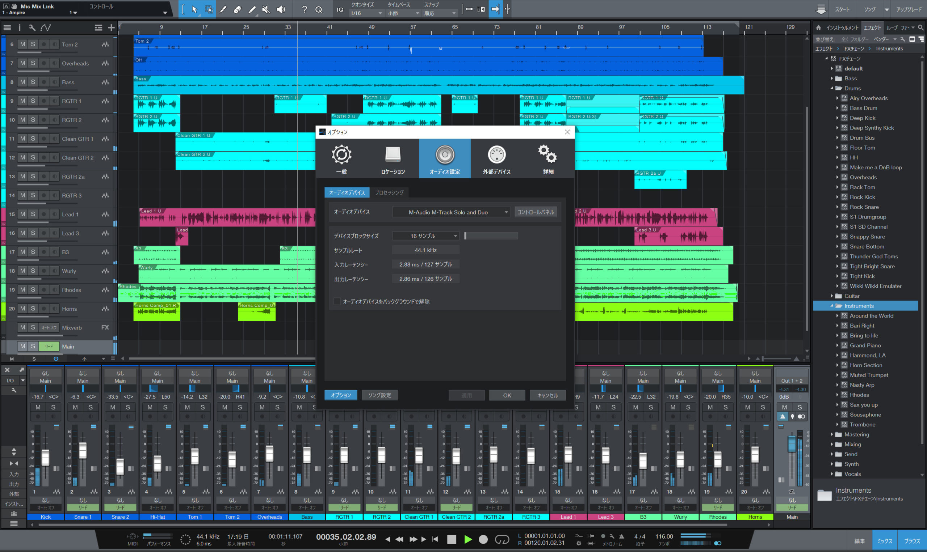The image size is (927, 552).
Task: Open the Timebase dropdown
Action: pyautogui.click(x=403, y=13)
